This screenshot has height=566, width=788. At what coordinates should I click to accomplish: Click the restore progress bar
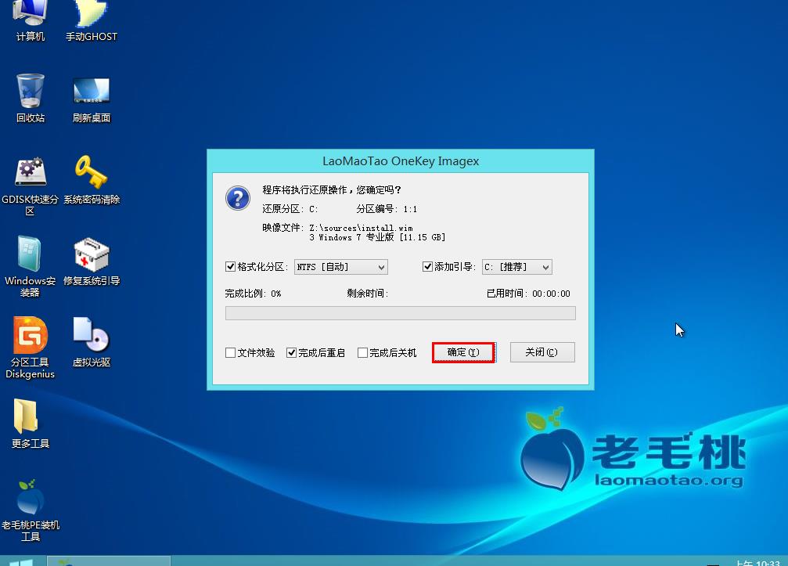[400, 313]
